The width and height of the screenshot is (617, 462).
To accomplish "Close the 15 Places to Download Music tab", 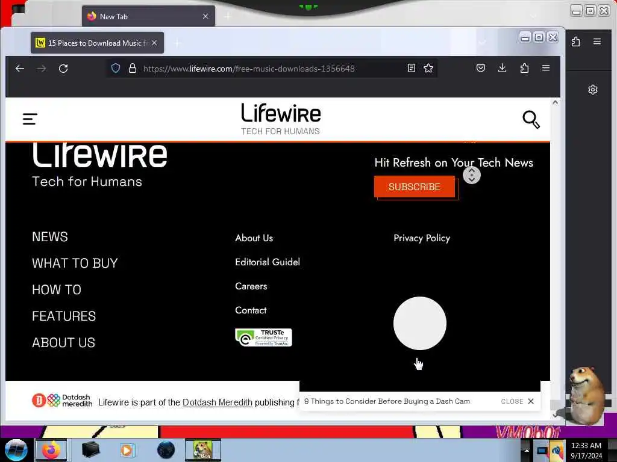I will pos(155,43).
